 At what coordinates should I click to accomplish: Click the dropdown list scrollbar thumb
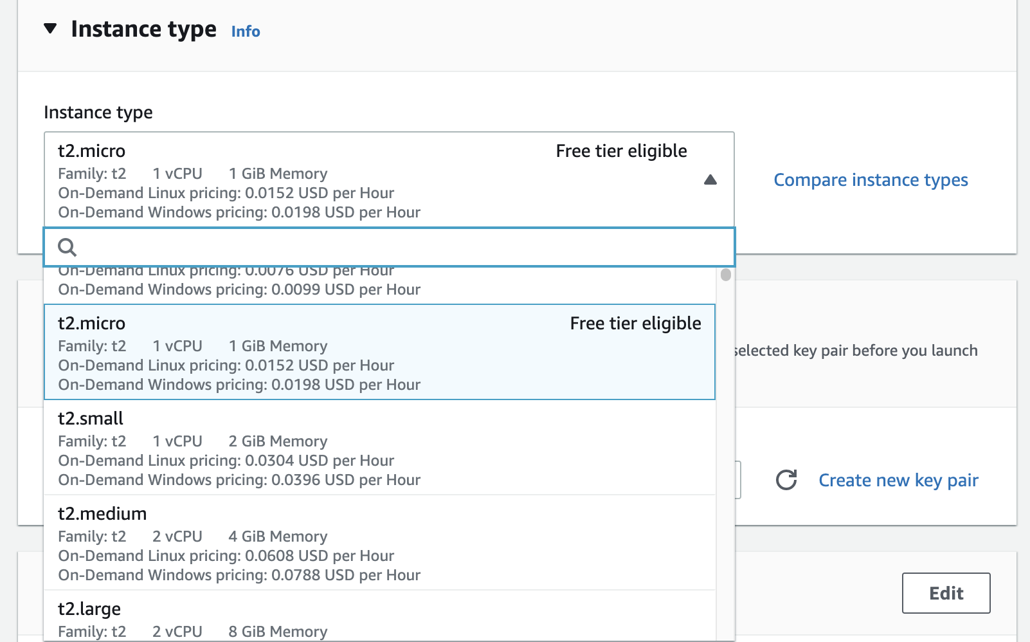click(x=725, y=275)
